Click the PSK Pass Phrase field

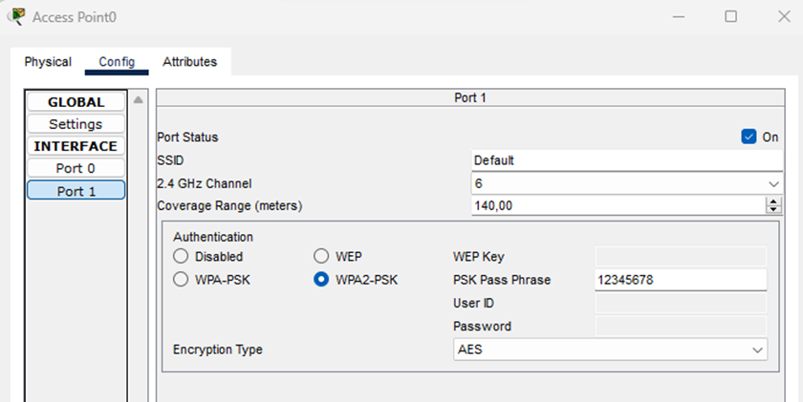tap(680, 280)
